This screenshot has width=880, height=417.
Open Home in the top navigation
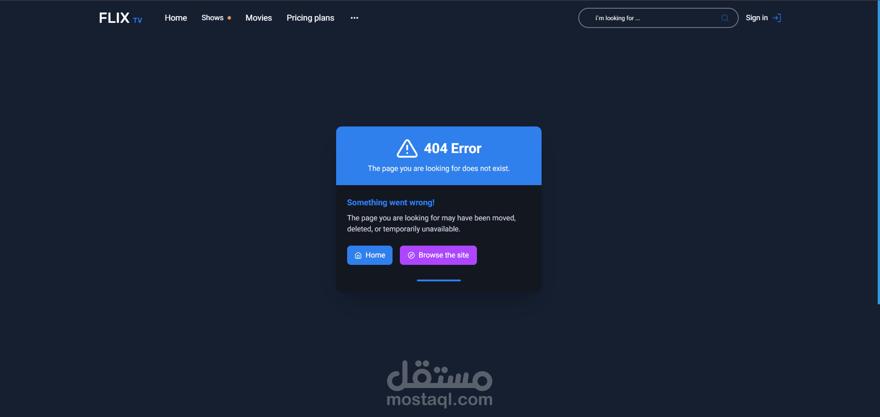tap(176, 18)
